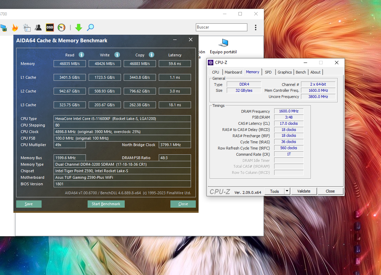The width and height of the screenshot is (381, 275).
Task: Click the Read column info icon
Action: pos(81,55)
